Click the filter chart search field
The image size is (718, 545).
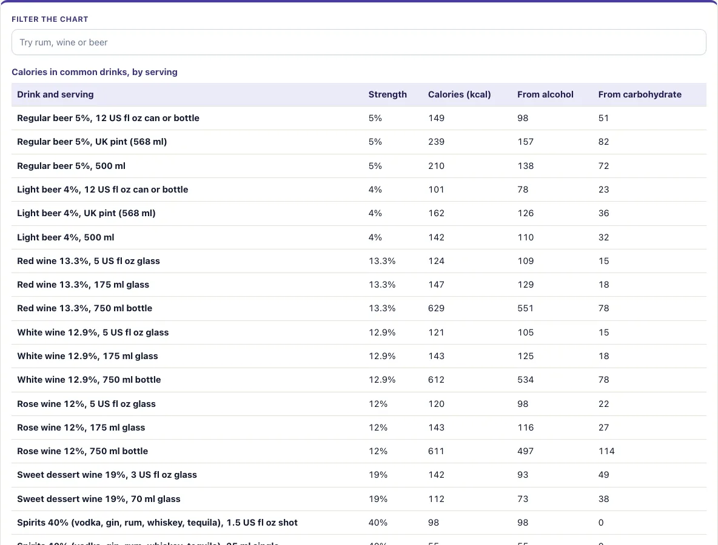click(358, 42)
